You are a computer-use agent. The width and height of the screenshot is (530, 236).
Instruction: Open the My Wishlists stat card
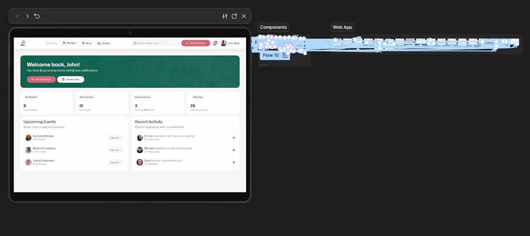[x=46, y=103]
